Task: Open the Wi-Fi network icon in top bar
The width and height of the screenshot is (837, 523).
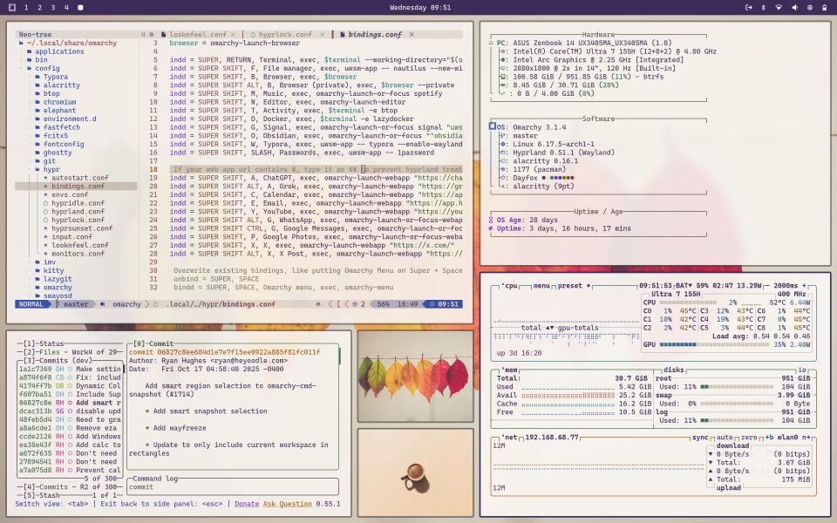Action: (779, 7)
